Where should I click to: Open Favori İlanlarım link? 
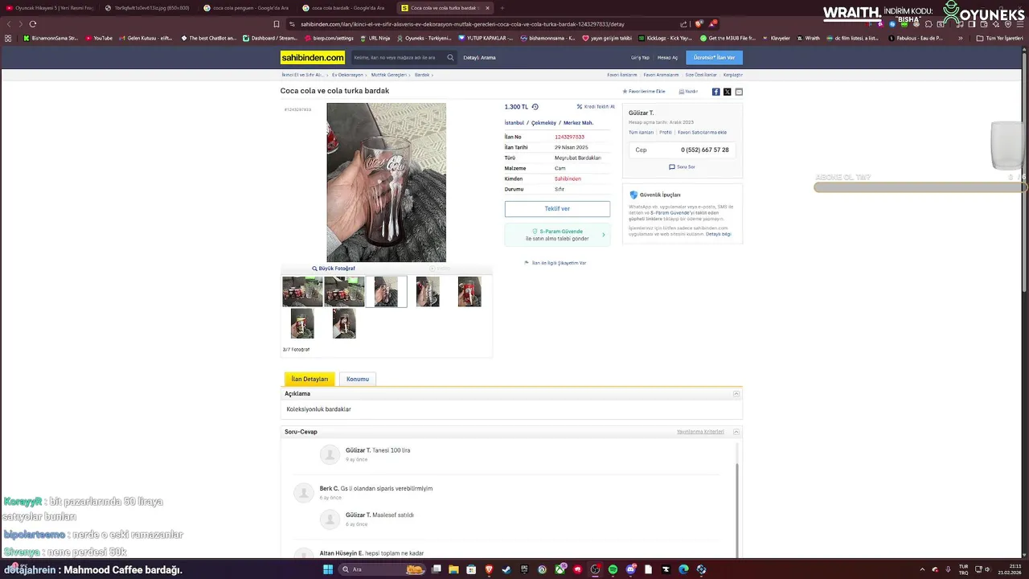pos(623,75)
